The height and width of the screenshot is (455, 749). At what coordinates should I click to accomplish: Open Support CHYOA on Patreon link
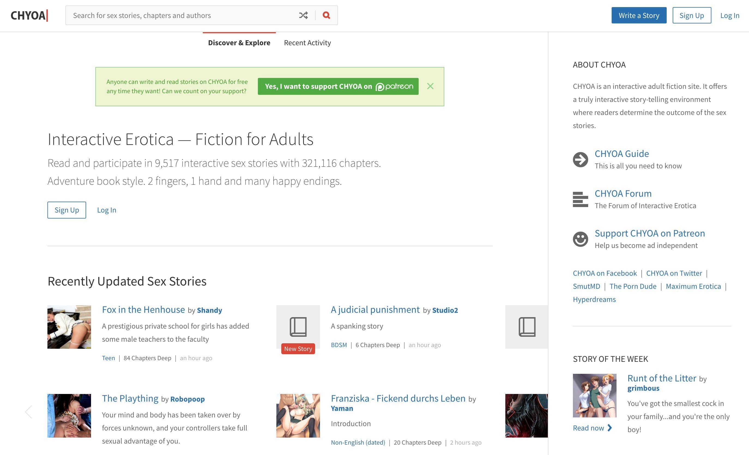[x=650, y=233]
